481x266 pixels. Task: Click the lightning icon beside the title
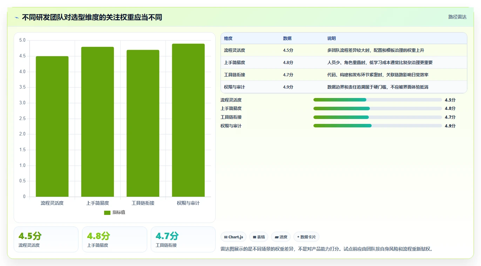pos(16,17)
